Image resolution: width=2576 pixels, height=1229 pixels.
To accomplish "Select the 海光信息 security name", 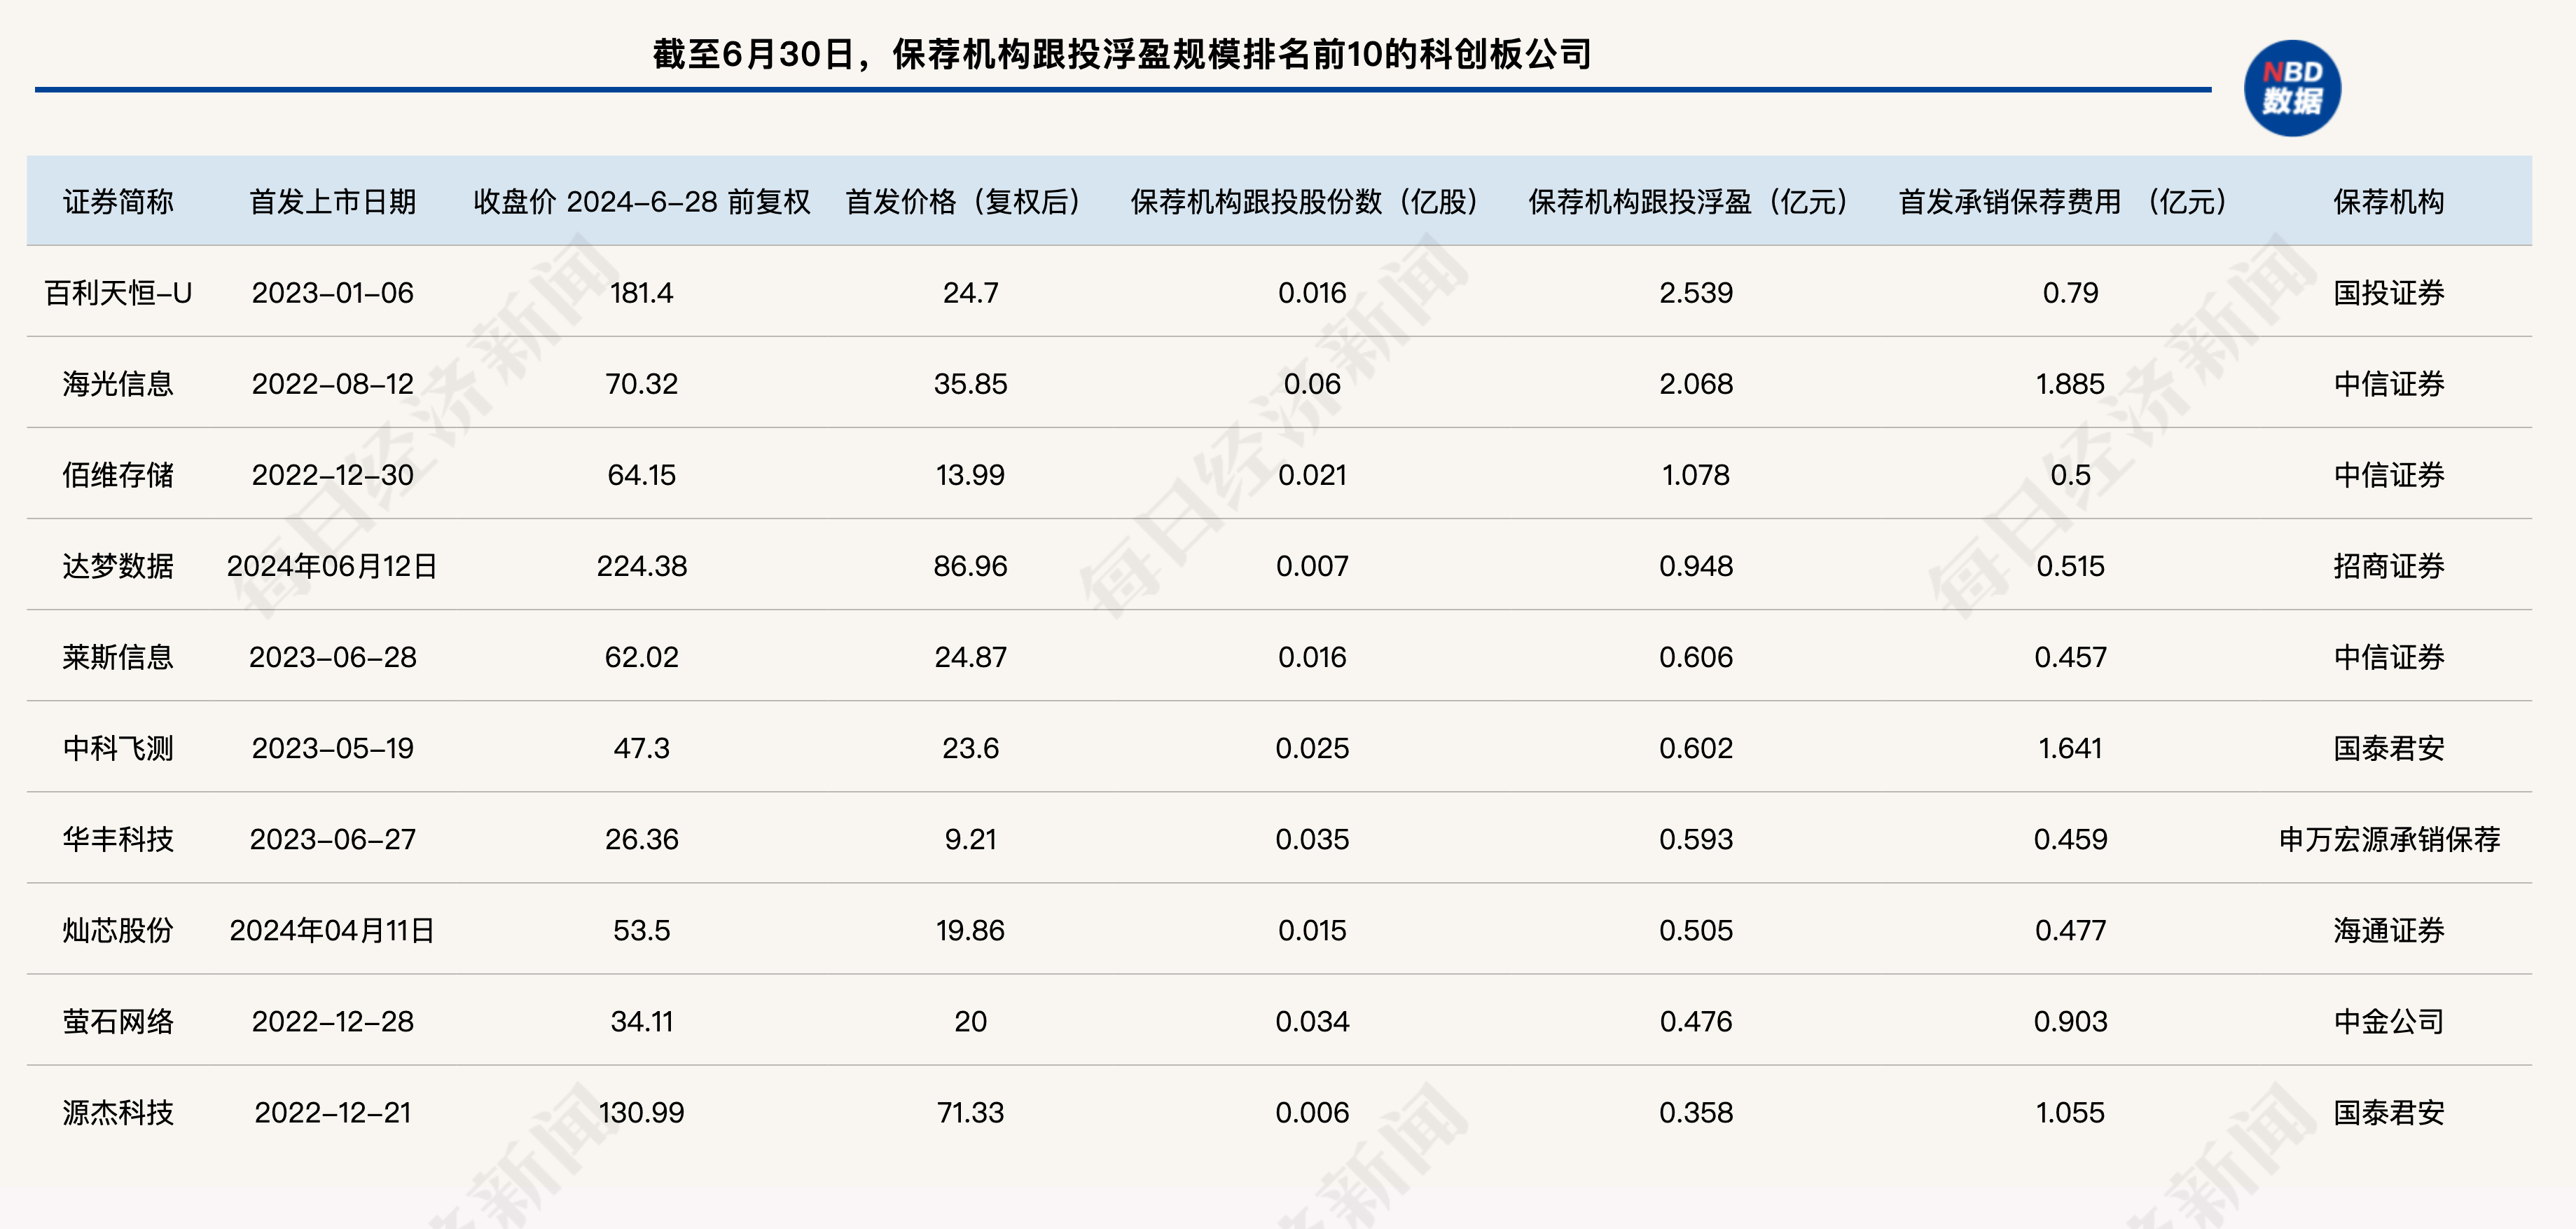I will click(118, 384).
